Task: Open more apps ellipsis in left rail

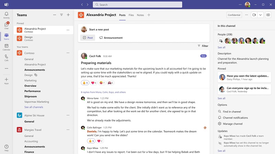Action: tap(7, 68)
